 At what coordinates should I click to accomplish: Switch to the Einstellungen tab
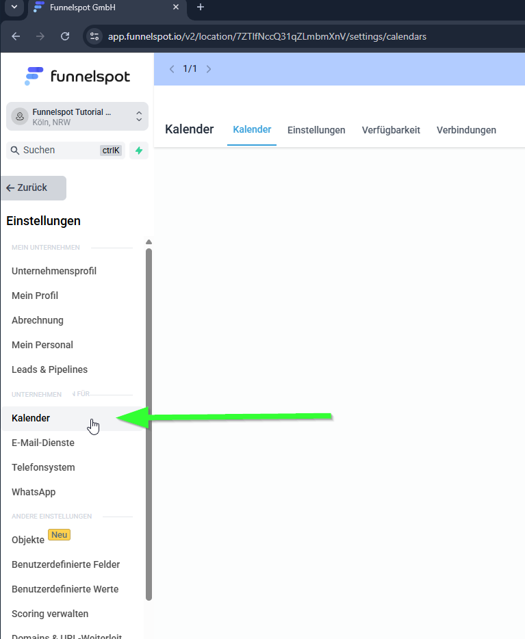click(316, 130)
